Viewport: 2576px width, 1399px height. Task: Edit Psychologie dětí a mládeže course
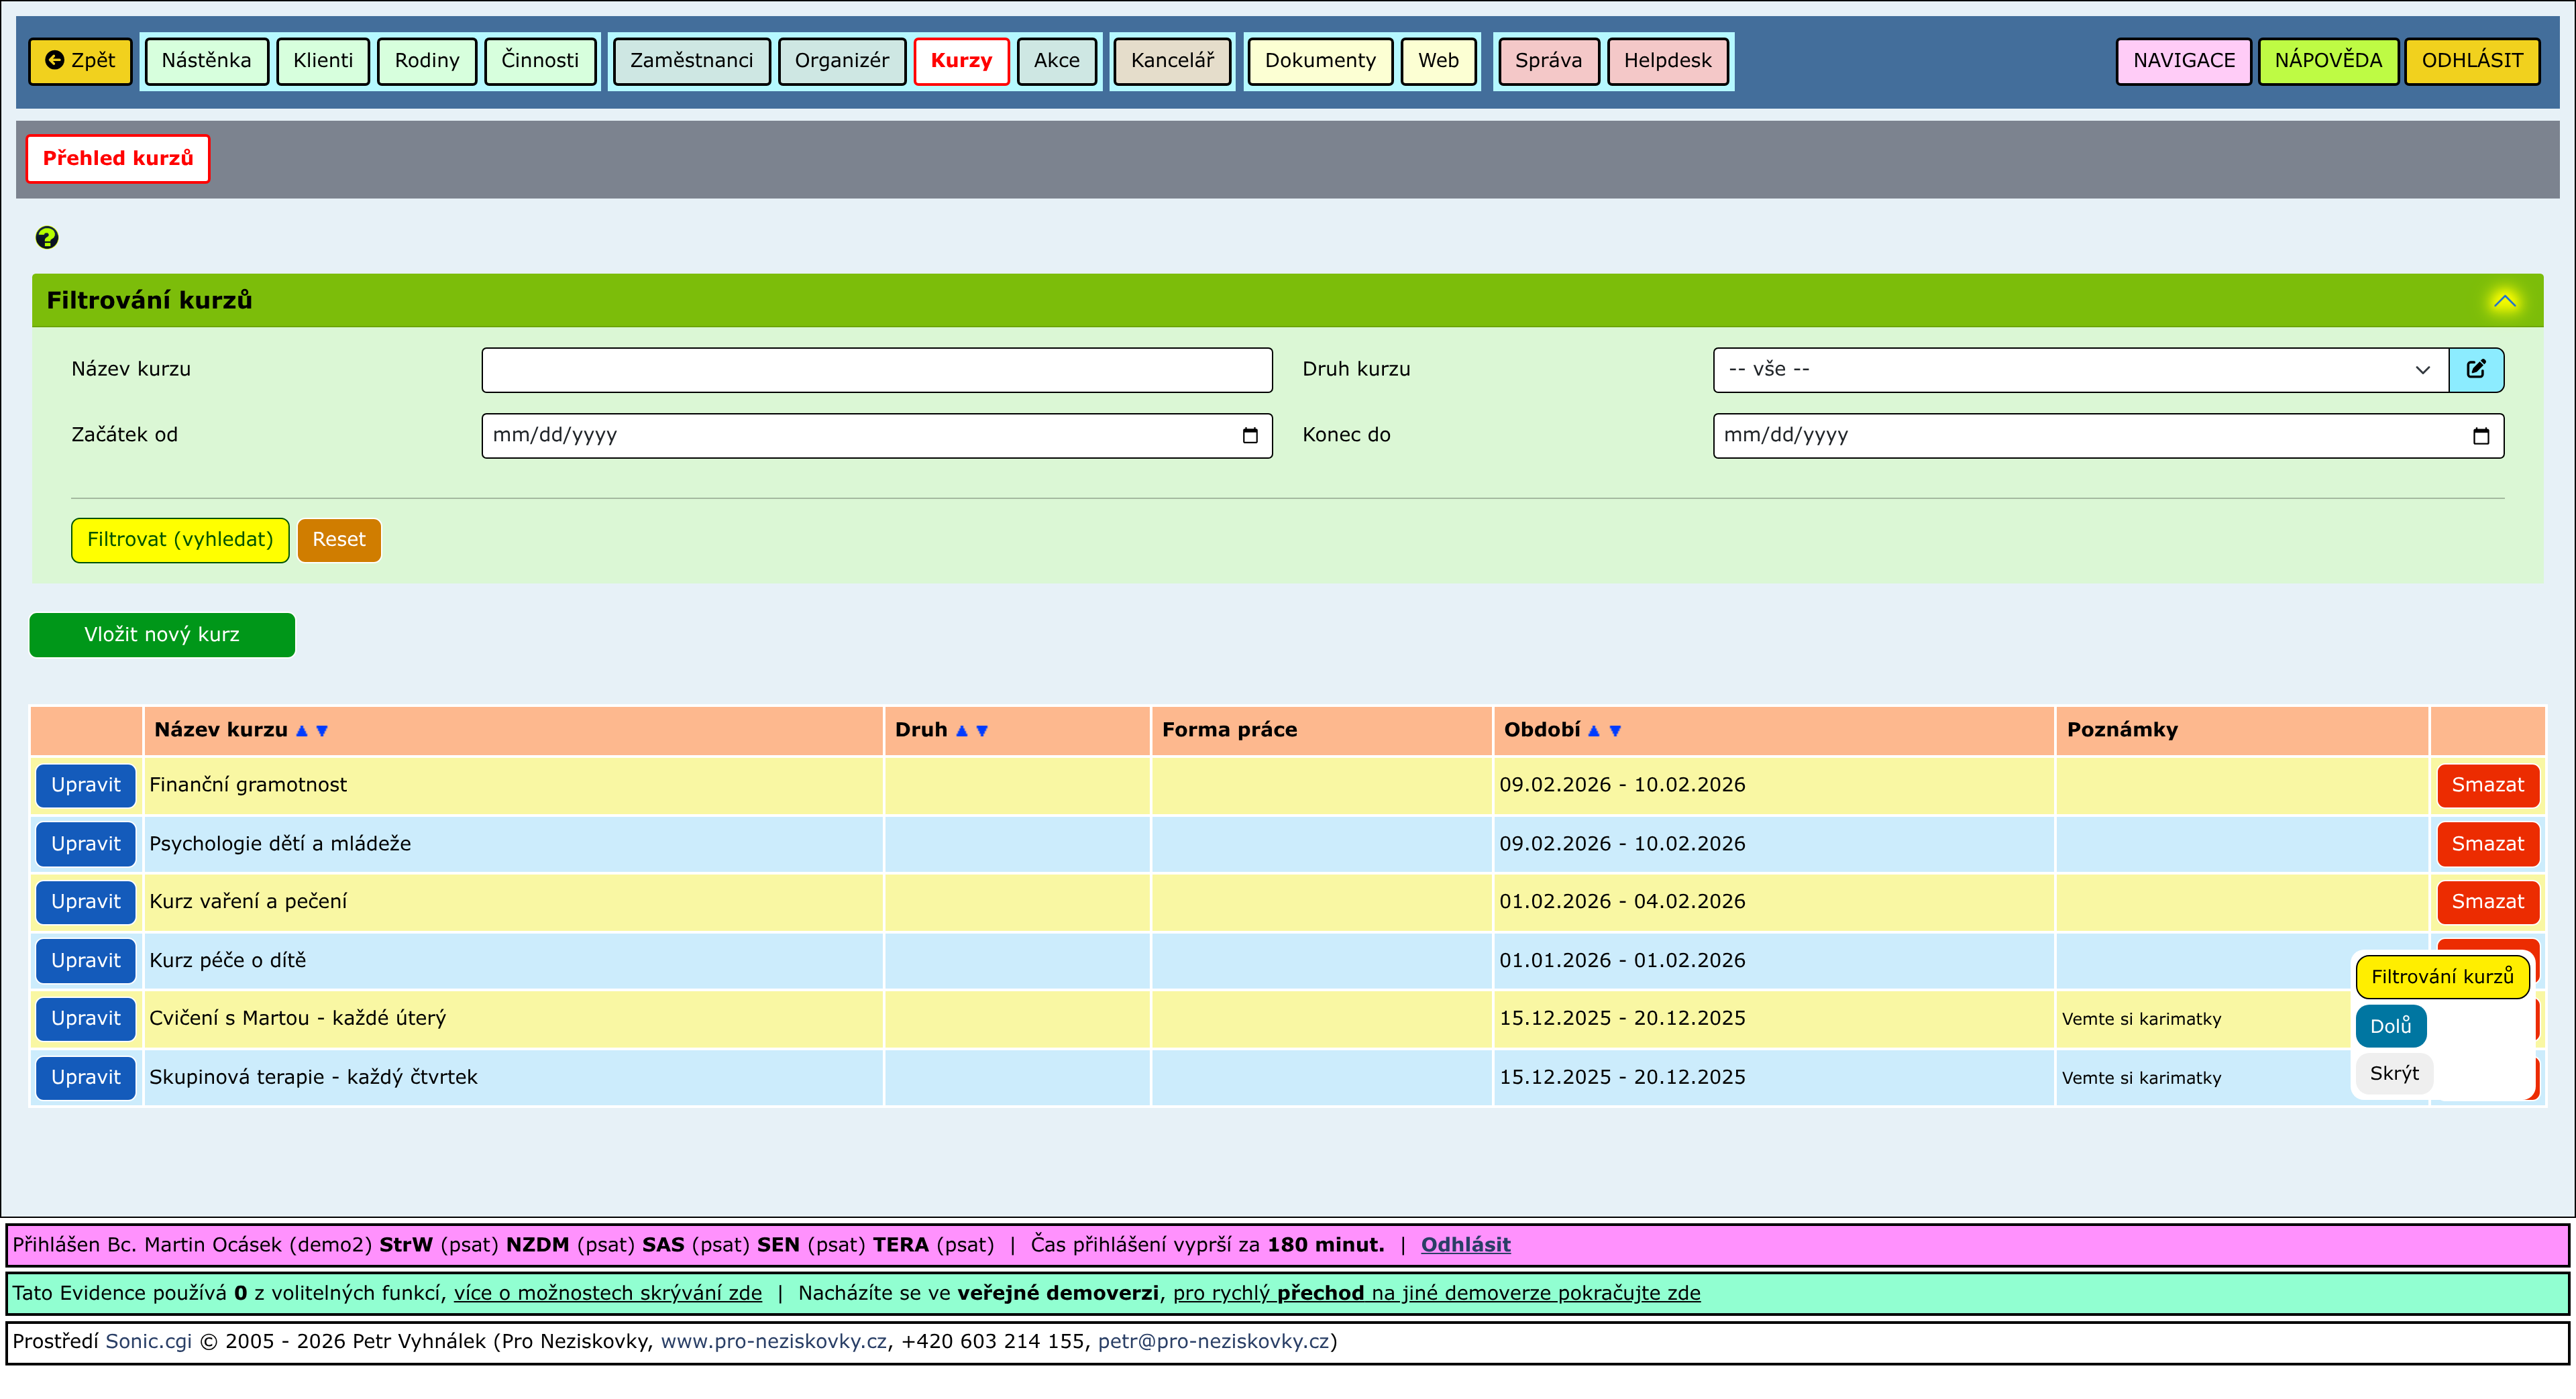point(86,845)
